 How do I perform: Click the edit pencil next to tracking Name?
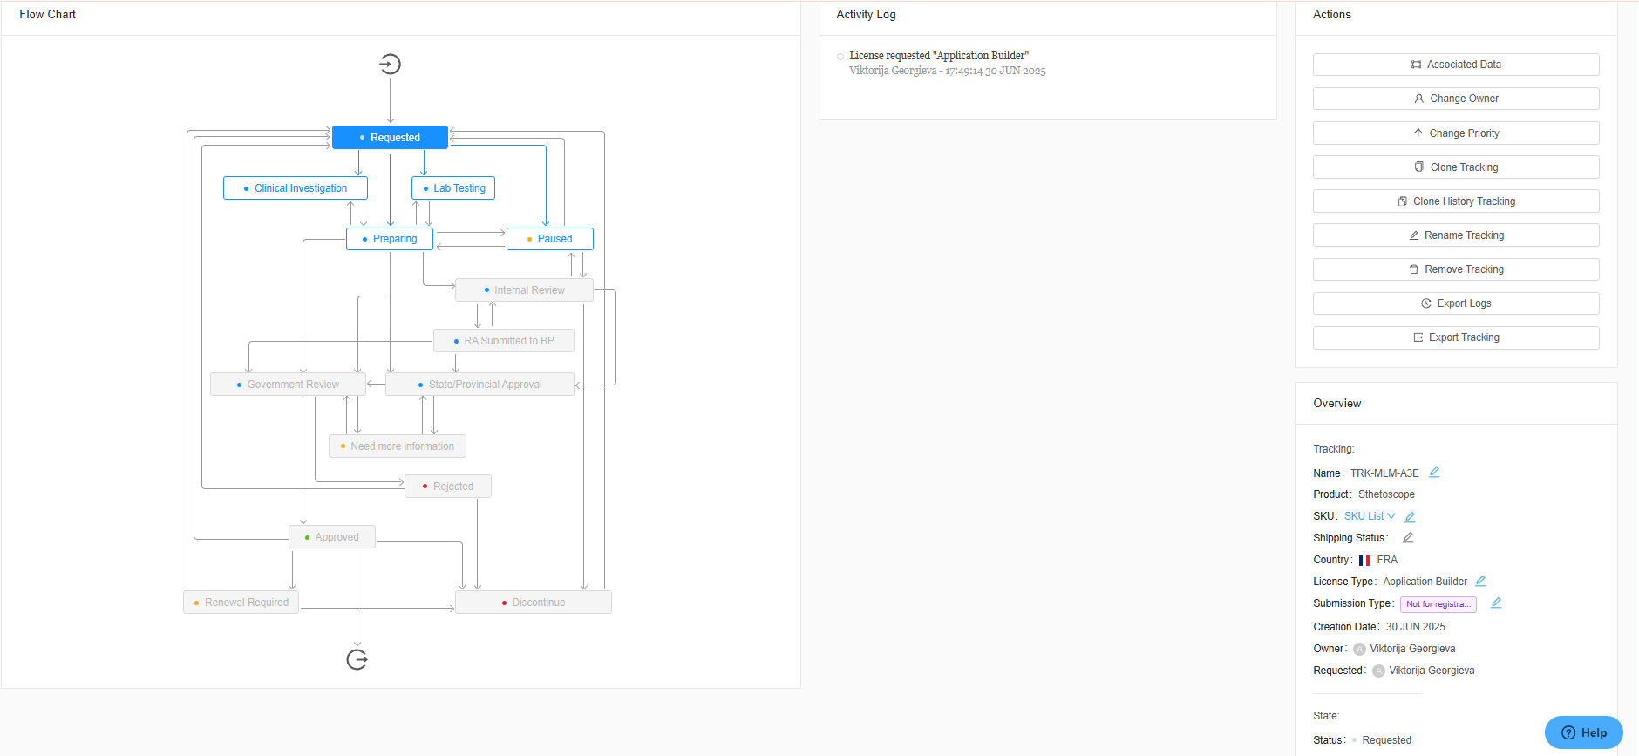point(1434,473)
